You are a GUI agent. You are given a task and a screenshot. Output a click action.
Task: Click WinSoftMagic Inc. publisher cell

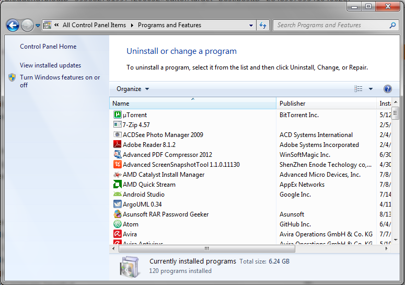pos(305,155)
